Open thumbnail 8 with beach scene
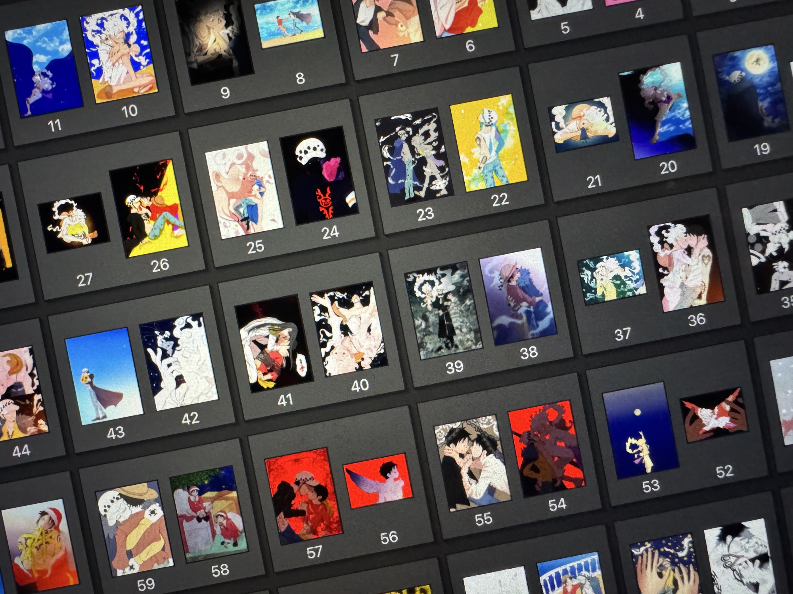The height and width of the screenshot is (594, 793). point(289,24)
